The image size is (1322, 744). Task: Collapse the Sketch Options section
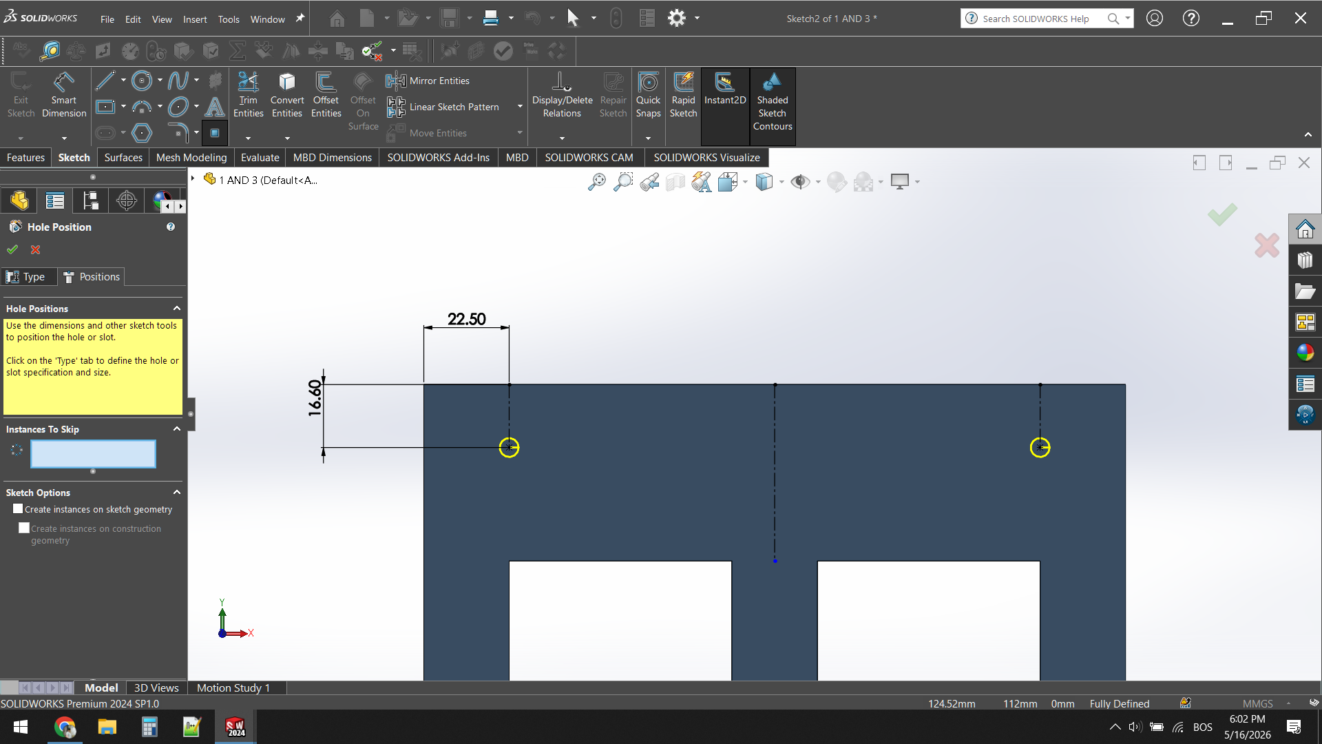[x=177, y=493]
